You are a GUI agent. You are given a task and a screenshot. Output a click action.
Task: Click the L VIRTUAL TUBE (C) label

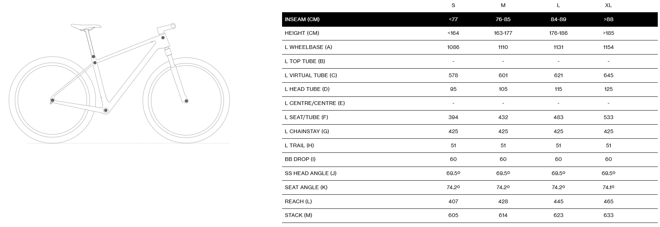coord(311,75)
